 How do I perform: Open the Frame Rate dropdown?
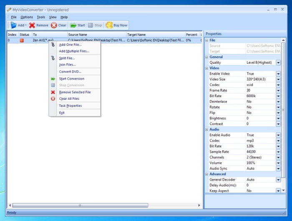(278, 90)
